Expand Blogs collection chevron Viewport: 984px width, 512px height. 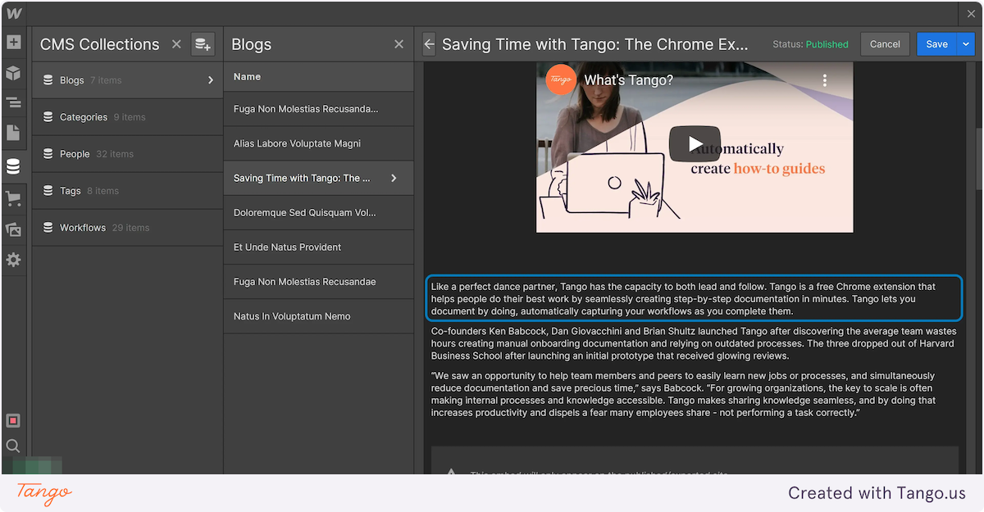tap(211, 80)
